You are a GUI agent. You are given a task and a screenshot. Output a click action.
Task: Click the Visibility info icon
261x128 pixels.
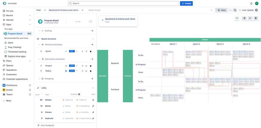tap(79, 94)
